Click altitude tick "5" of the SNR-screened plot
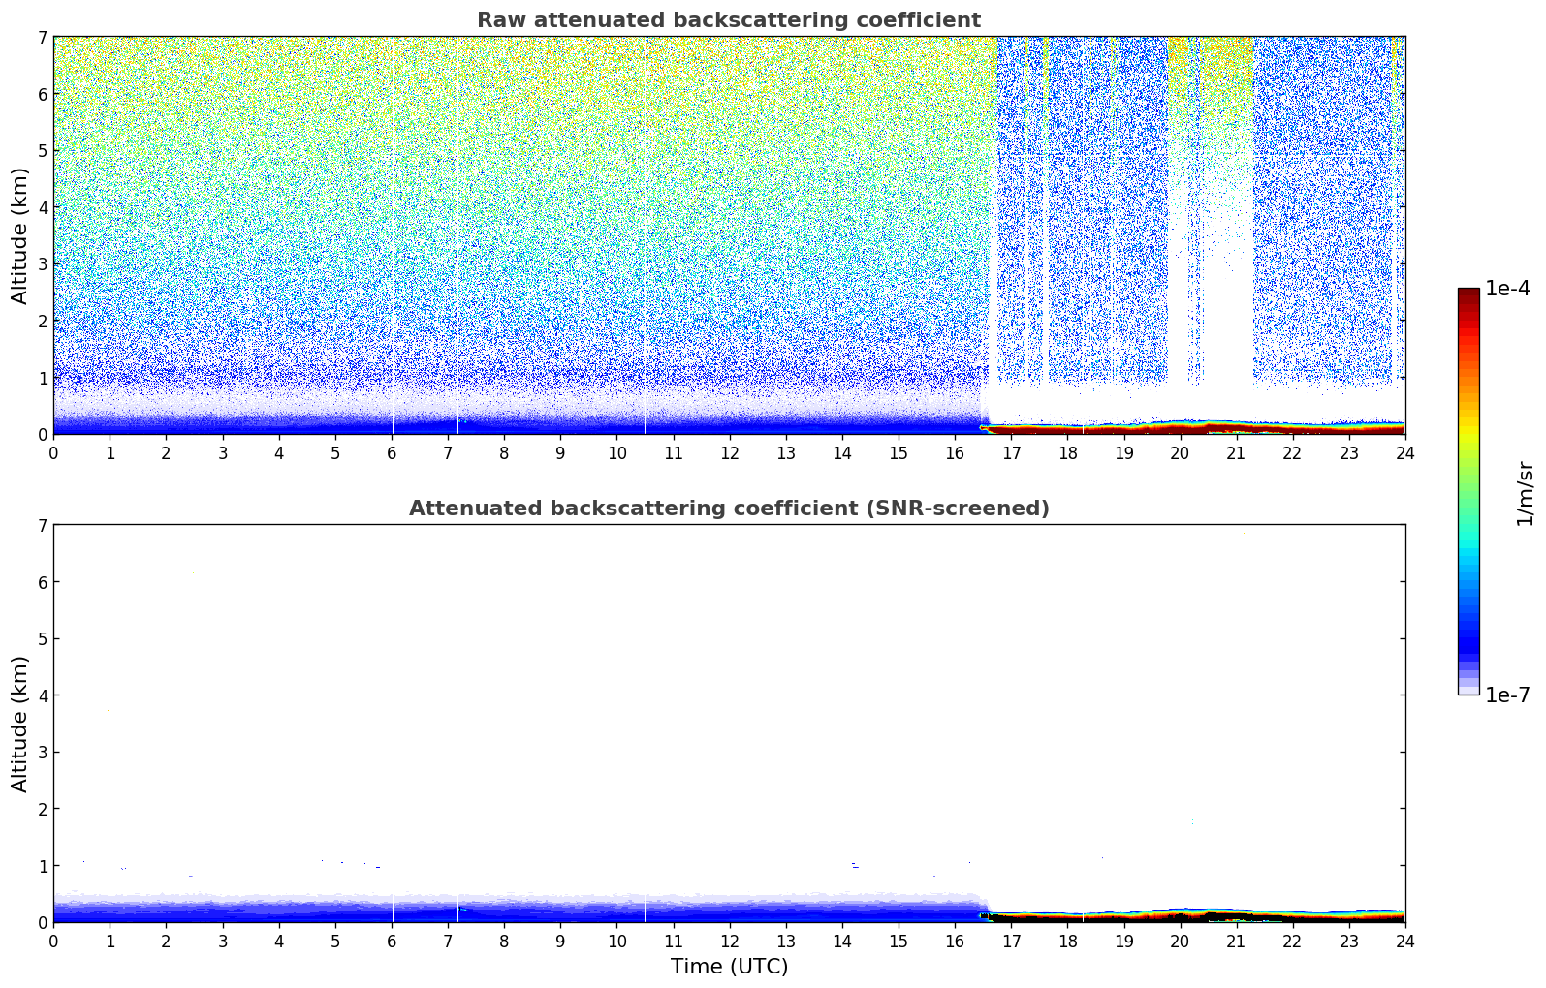The width and height of the screenshot is (1546, 988). pos(43,638)
